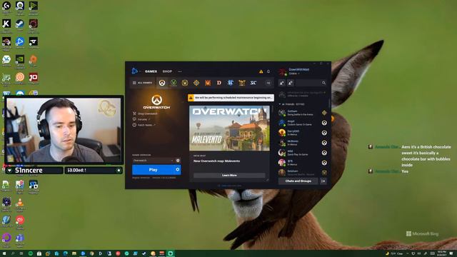Open the black K desktop shortcut
457x257 pixels.
pos(6,24)
